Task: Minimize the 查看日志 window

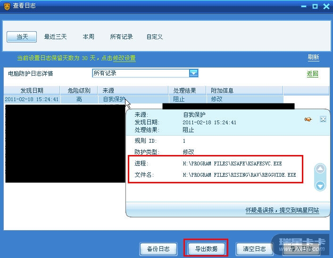Action: (x=304, y=7)
